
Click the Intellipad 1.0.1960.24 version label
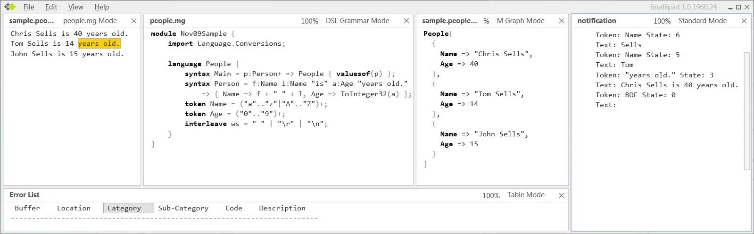[683, 7]
